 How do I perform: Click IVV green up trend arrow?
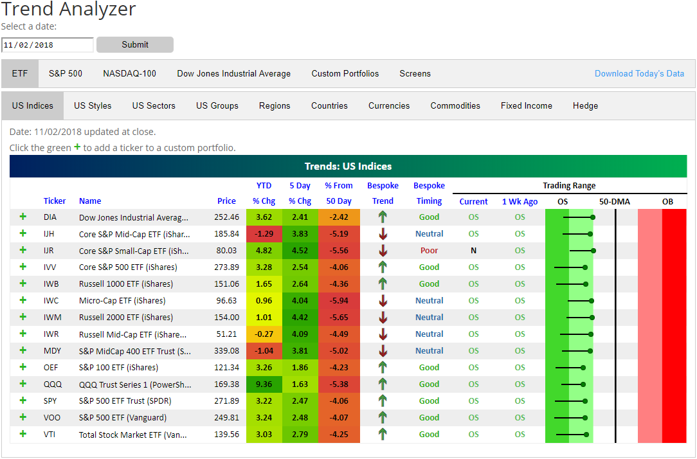pos(383,267)
